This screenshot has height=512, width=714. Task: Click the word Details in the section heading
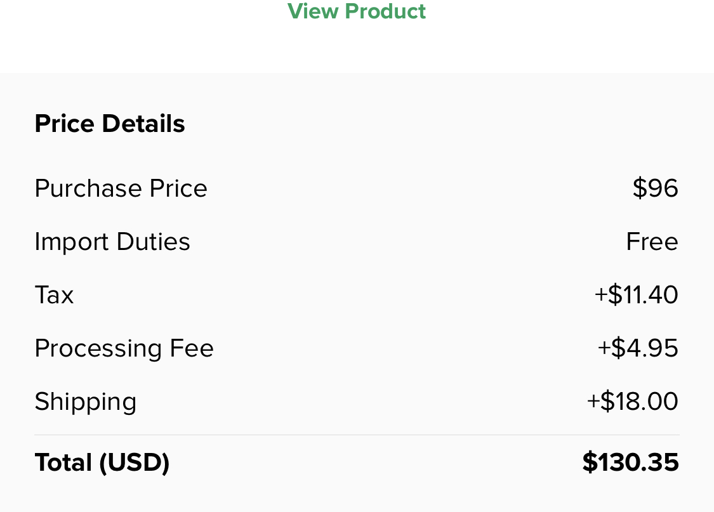click(x=143, y=124)
